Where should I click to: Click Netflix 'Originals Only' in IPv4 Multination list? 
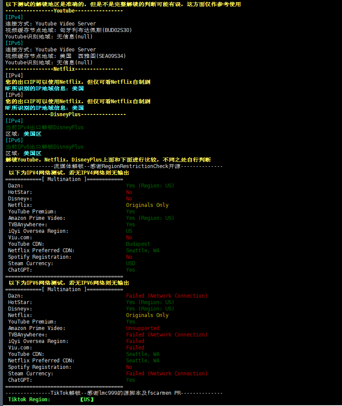[x=147, y=205]
